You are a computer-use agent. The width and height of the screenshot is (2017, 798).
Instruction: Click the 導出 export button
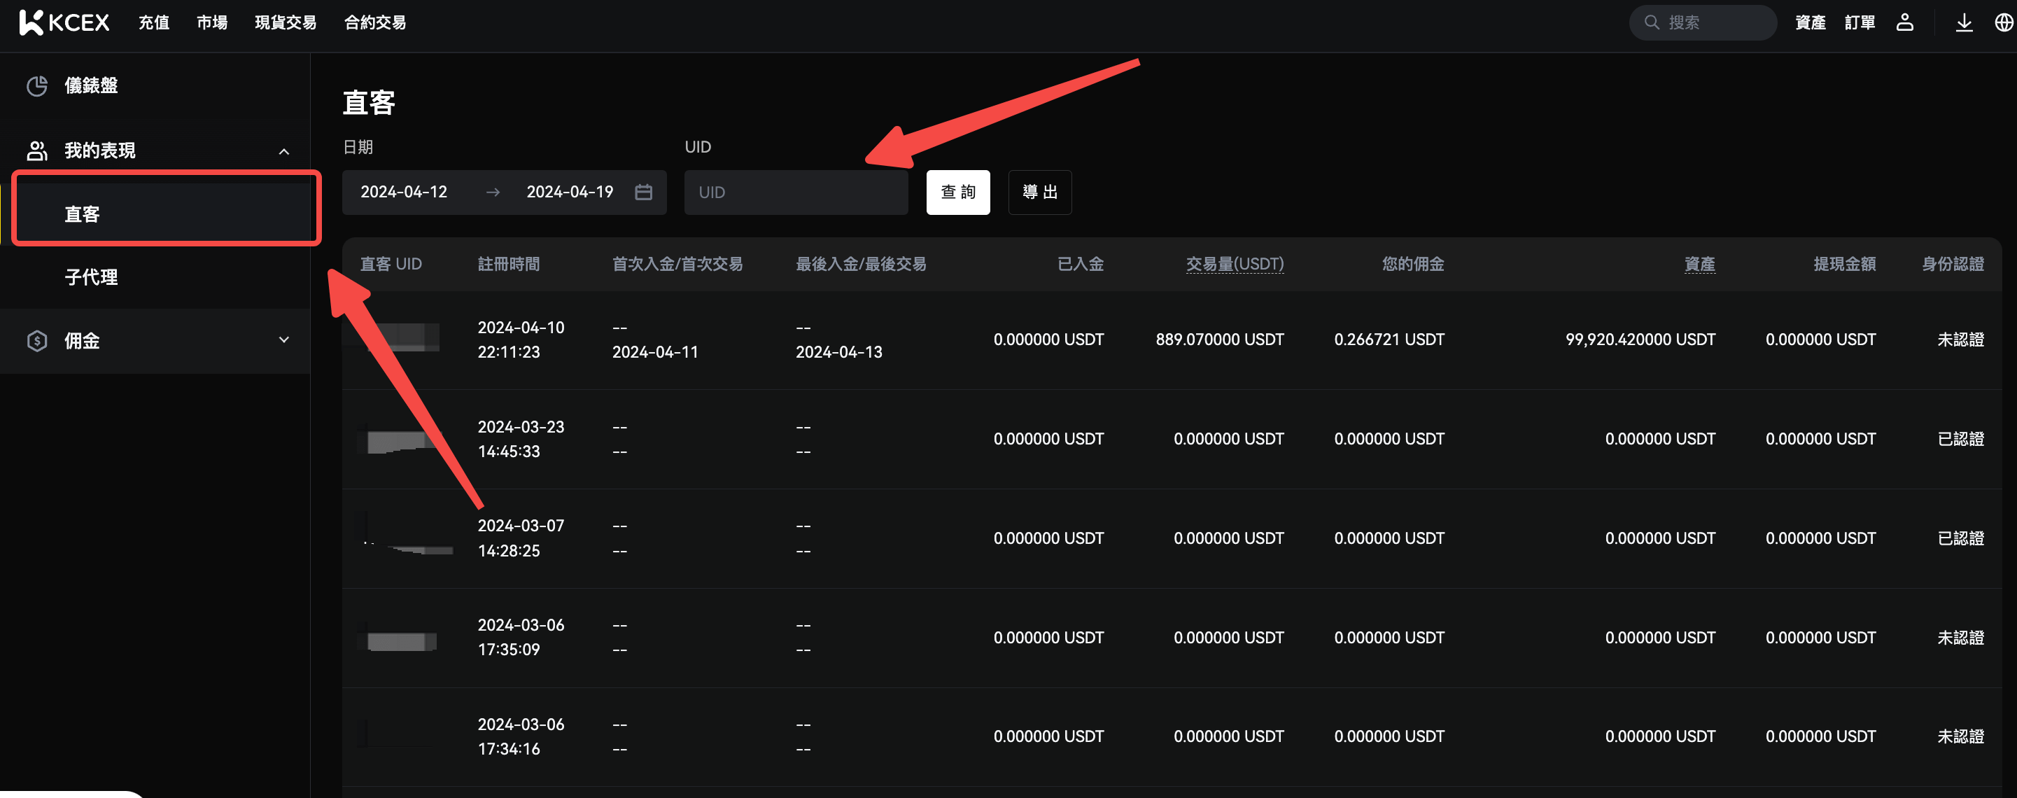click(x=1039, y=192)
